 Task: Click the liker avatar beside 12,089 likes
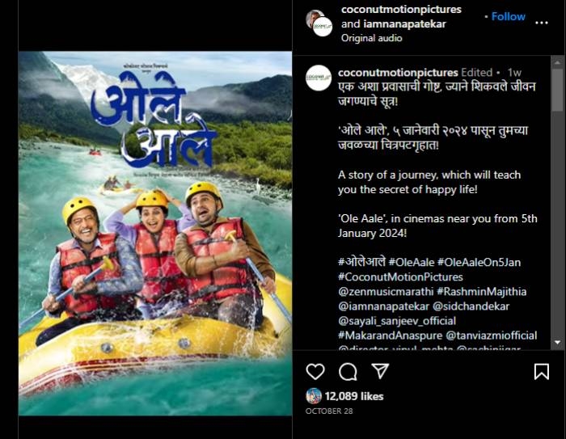pos(314,396)
